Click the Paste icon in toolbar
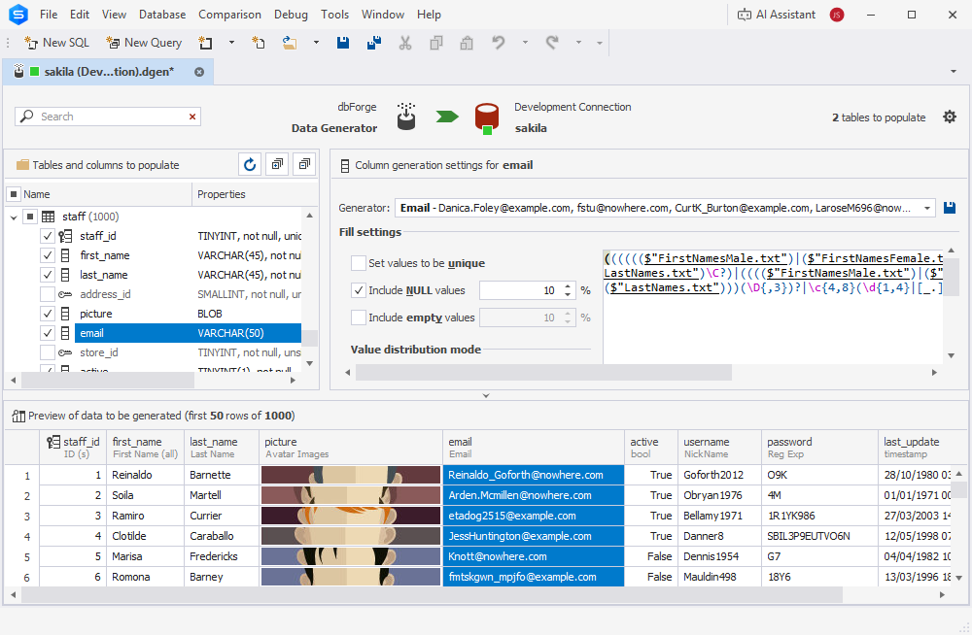The image size is (972, 635). point(467,43)
